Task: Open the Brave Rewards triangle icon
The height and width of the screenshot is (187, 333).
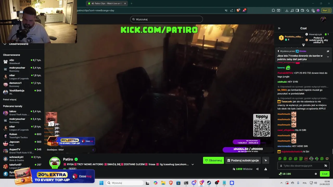Action: click(244, 10)
